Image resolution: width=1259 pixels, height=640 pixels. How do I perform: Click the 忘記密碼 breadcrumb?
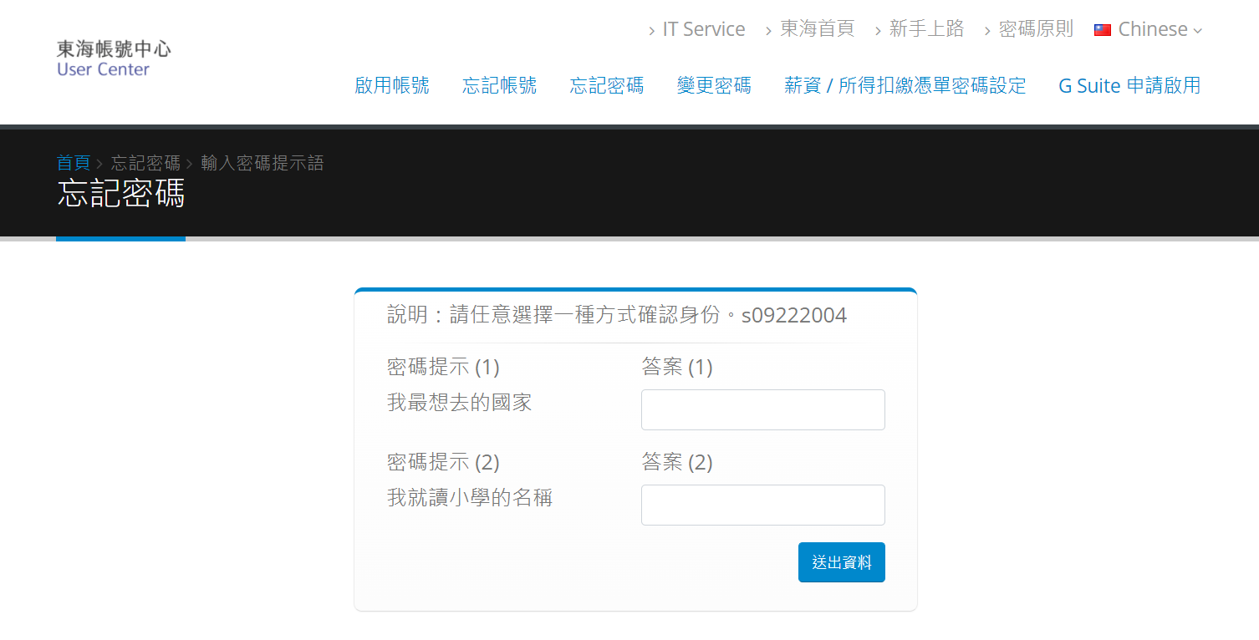pos(145,163)
